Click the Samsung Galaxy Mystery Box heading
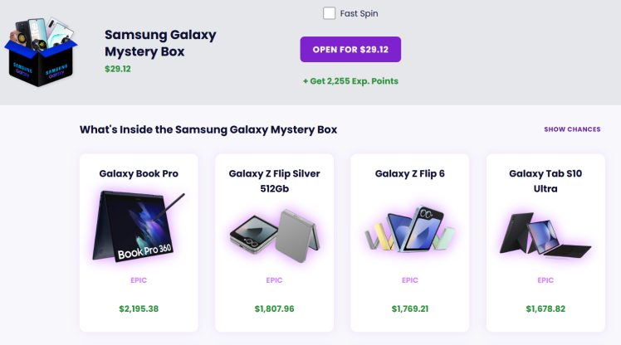The image size is (621, 345). pos(160,43)
